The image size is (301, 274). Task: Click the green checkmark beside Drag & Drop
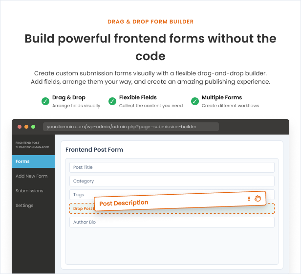(x=45, y=101)
